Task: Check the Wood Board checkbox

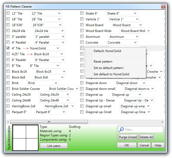Action: [x=82, y=25]
